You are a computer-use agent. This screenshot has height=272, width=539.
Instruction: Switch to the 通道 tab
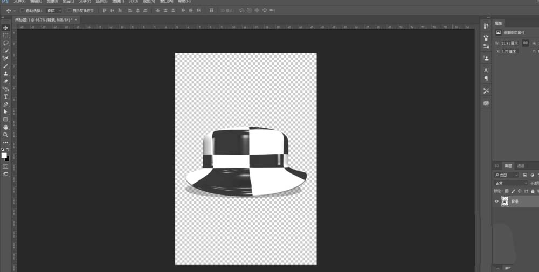click(x=521, y=166)
